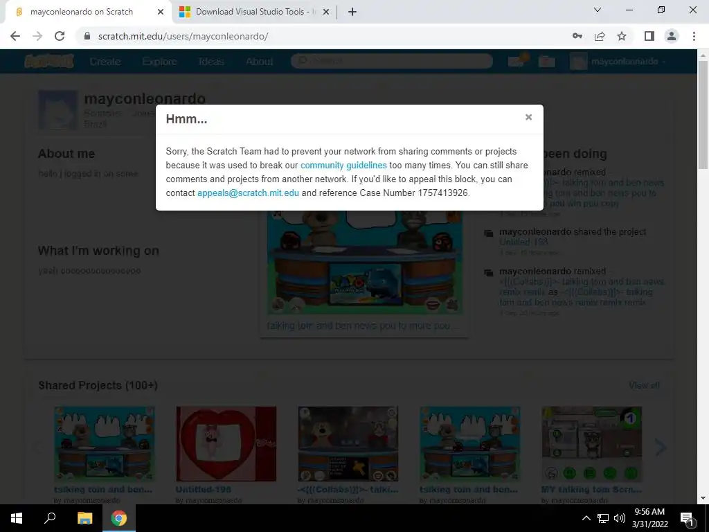Go back with the browser back arrow
Image resolution: width=709 pixels, height=532 pixels.
pyautogui.click(x=15, y=36)
